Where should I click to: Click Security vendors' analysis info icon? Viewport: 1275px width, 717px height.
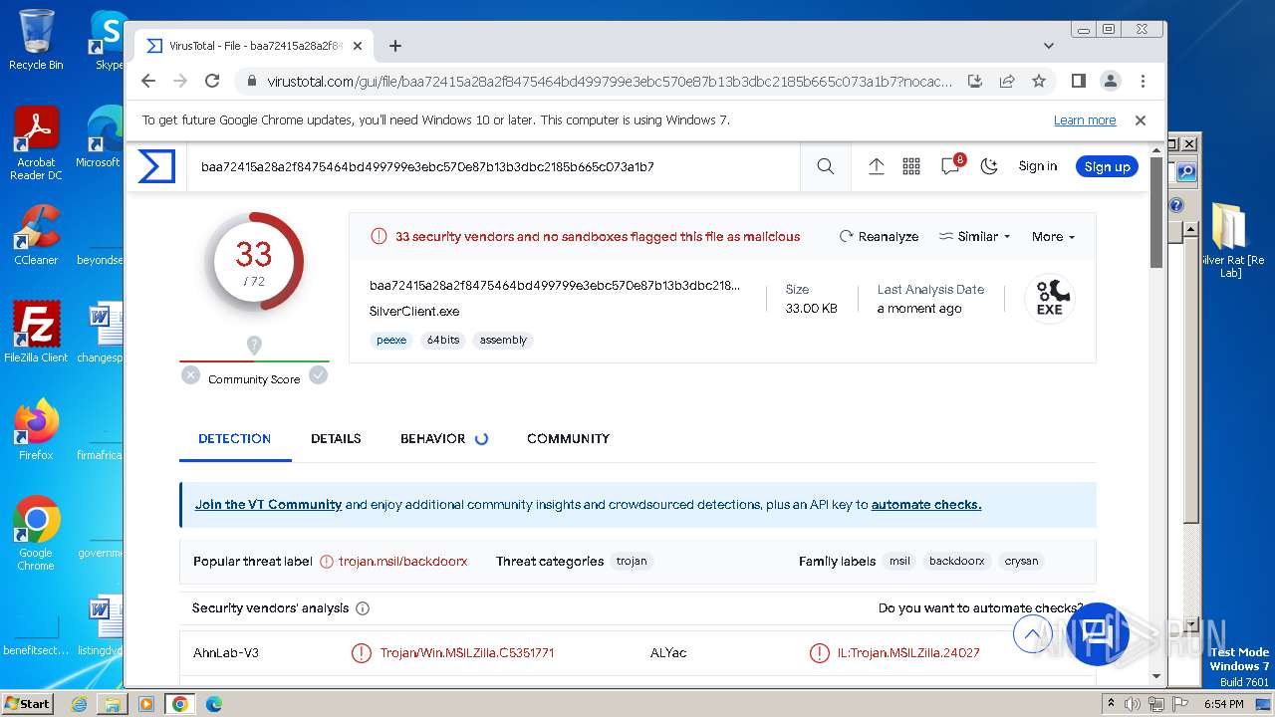363,608
